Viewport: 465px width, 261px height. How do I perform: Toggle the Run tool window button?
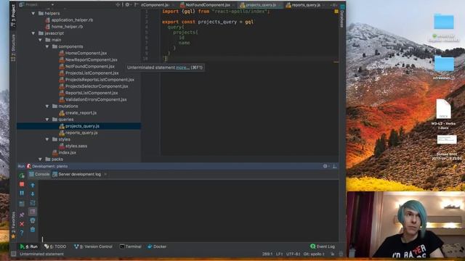[x=29, y=246]
